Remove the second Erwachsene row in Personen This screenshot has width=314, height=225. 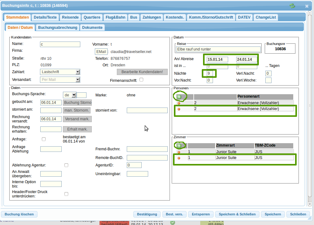click(x=179, y=109)
